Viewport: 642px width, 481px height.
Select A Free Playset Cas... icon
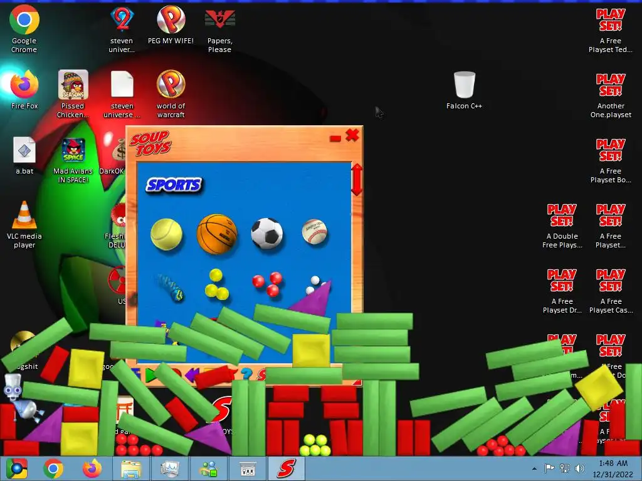click(x=611, y=291)
